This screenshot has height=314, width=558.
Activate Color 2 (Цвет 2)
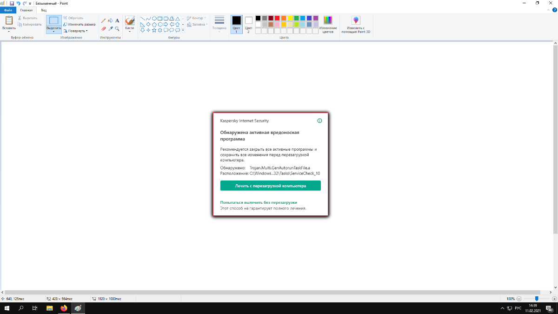click(x=248, y=24)
